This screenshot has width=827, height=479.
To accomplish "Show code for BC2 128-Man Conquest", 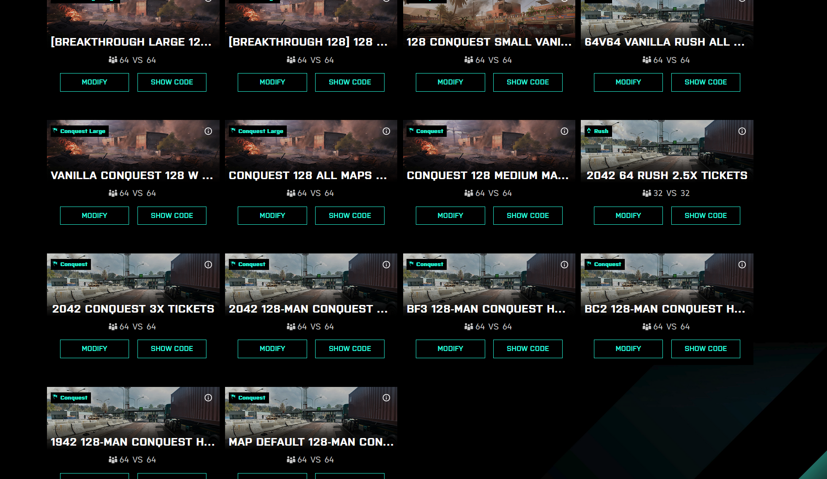I will 706,349.
